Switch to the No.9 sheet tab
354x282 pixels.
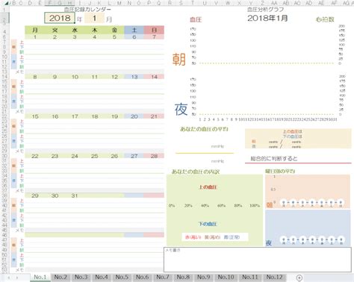204,277
